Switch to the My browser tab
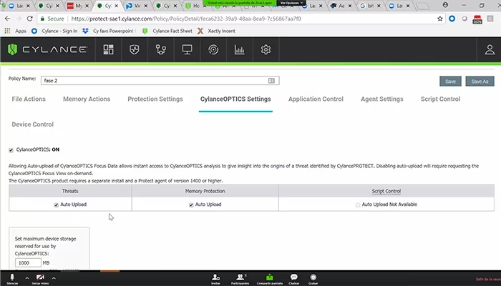This screenshot has width=501, height=286. (x=78, y=6)
